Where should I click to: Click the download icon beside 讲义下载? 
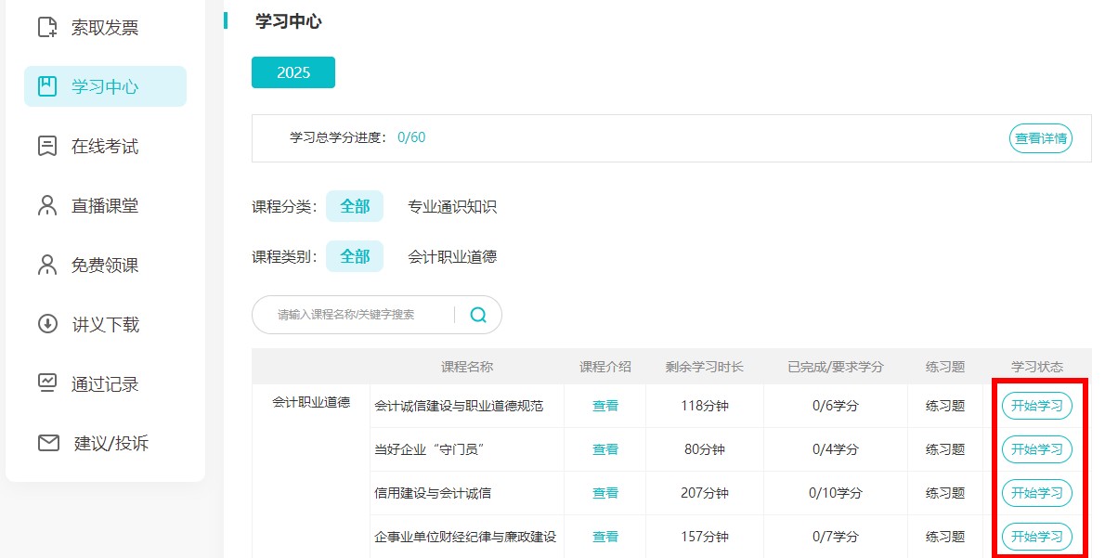[x=47, y=324]
